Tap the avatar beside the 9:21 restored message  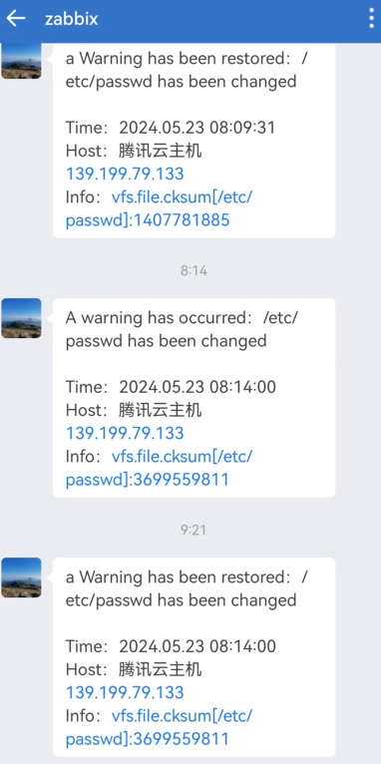(x=21, y=577)
